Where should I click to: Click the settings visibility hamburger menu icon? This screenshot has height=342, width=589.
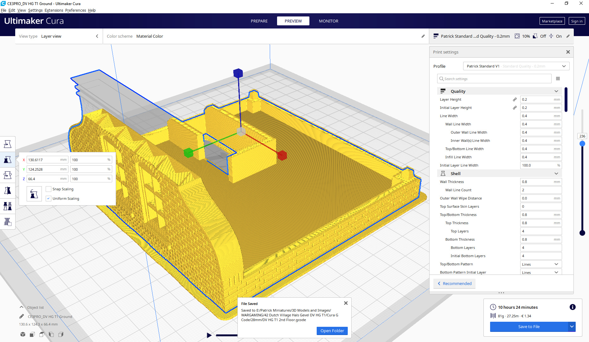tap(558, 79)
